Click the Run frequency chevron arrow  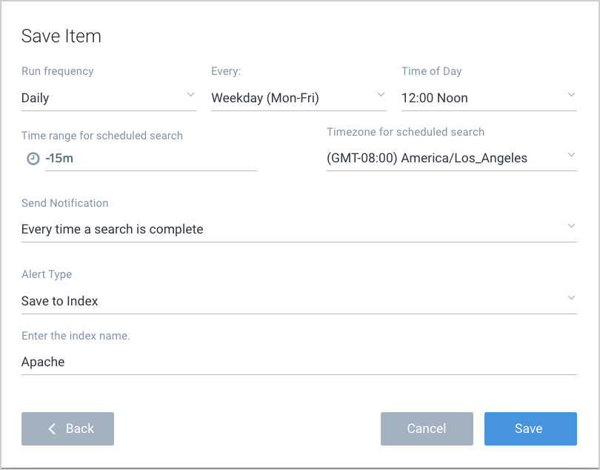tap(190, 95)
